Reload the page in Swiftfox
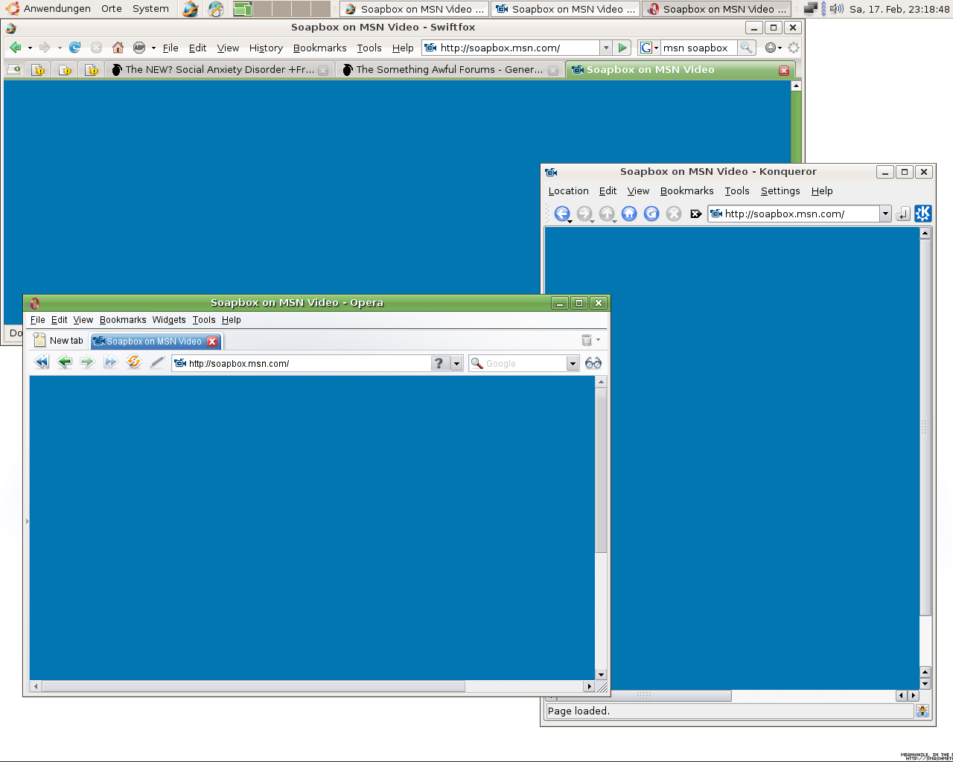 click(x=74, y=48)
